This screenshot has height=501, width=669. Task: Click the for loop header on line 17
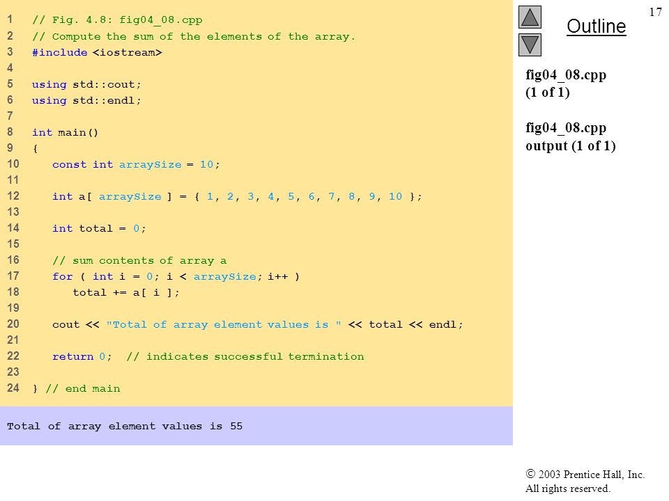coord(176,276)
